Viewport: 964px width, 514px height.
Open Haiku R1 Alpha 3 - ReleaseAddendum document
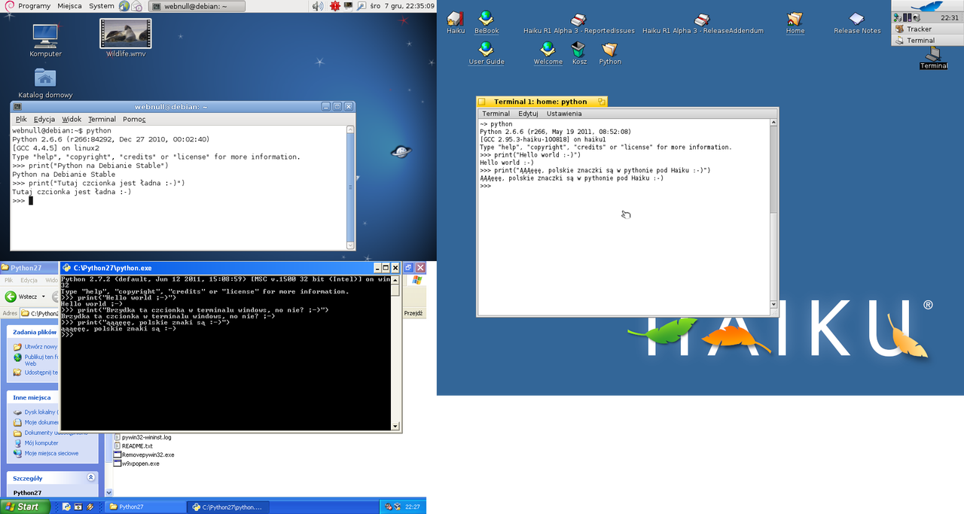pyautogui.click(x=703, y=23)
